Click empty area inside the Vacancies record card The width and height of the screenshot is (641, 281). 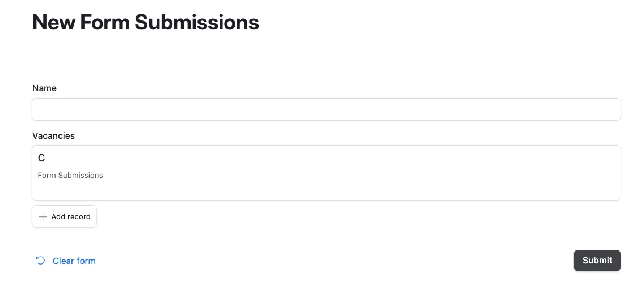tap(368, 173)
